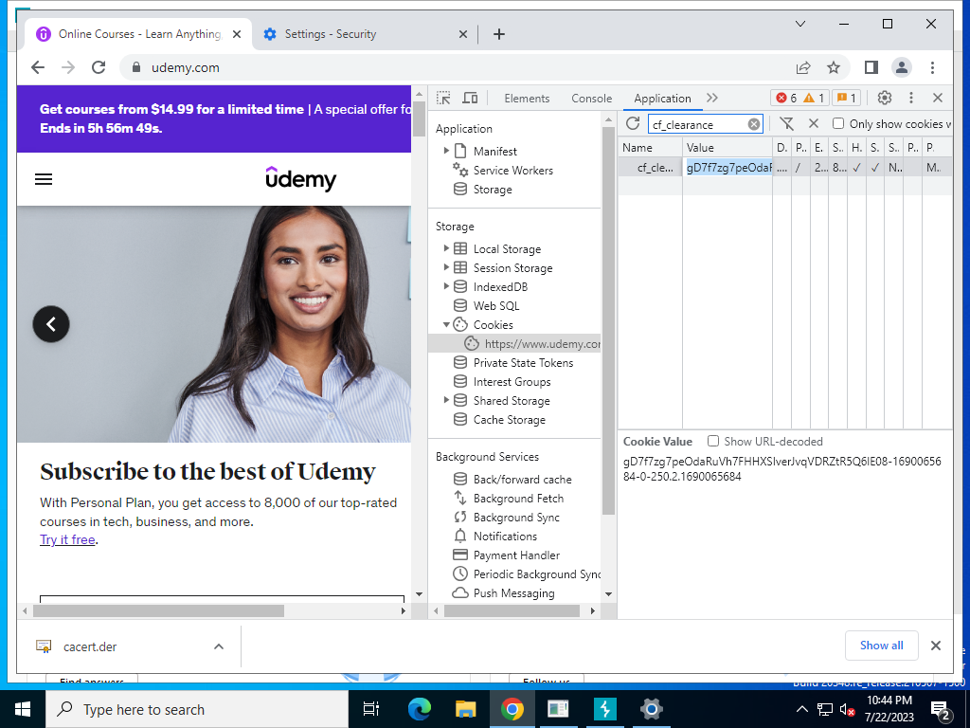Select Payment Handler item
This screenshot has width=970, height=728.
coord(516,555)
